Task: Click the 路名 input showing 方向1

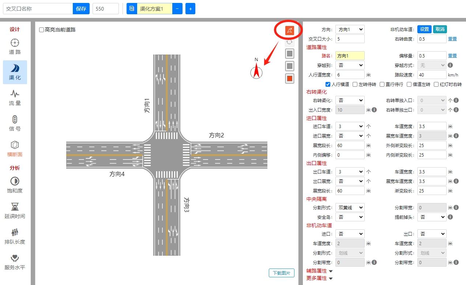Action: (350, 56)
